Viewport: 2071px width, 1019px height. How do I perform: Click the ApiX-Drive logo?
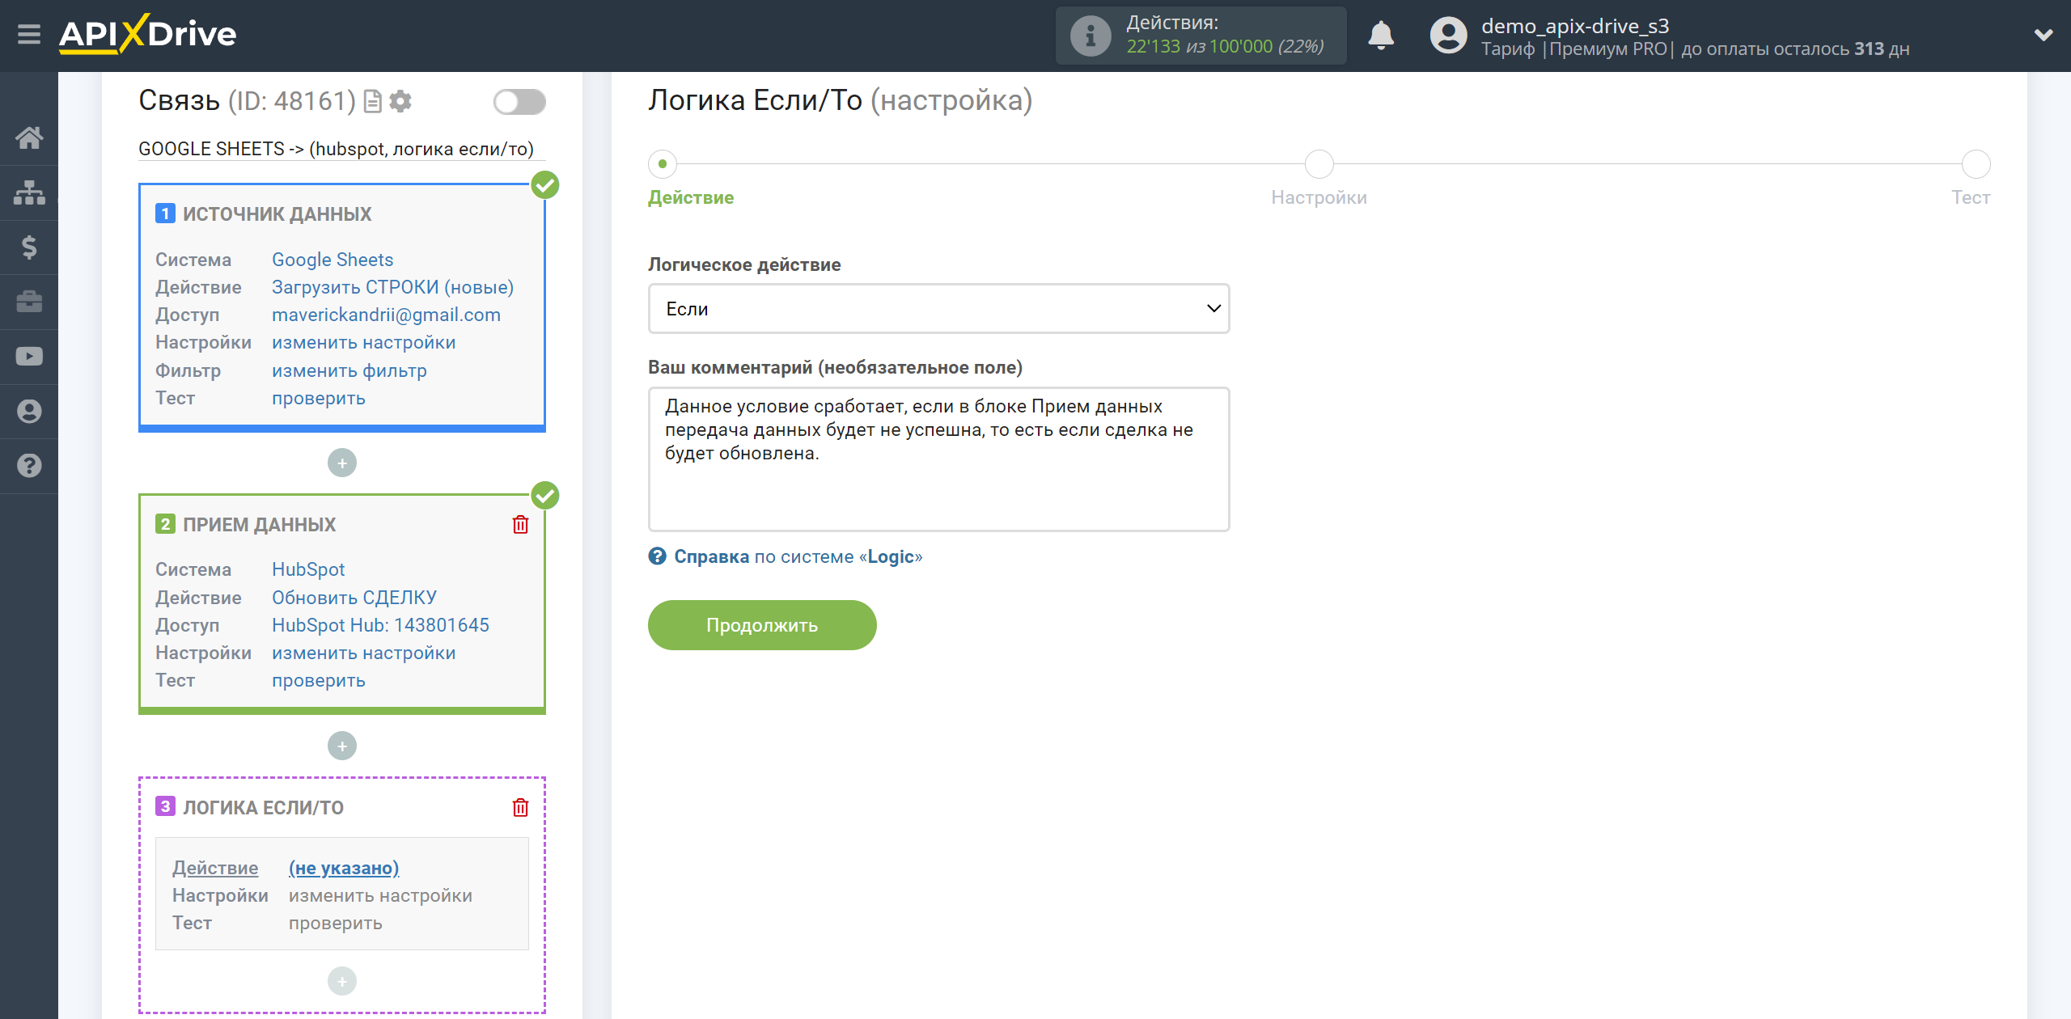tap(147, 34)
